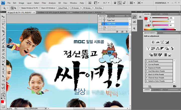Add a Color Balance adjustment
181x110 pixels.
click(x=158, y=48)
